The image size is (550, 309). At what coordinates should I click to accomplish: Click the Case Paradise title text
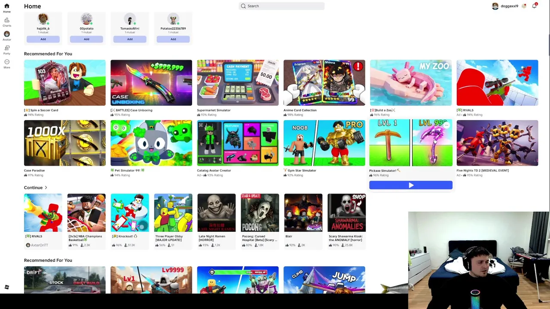34,170
